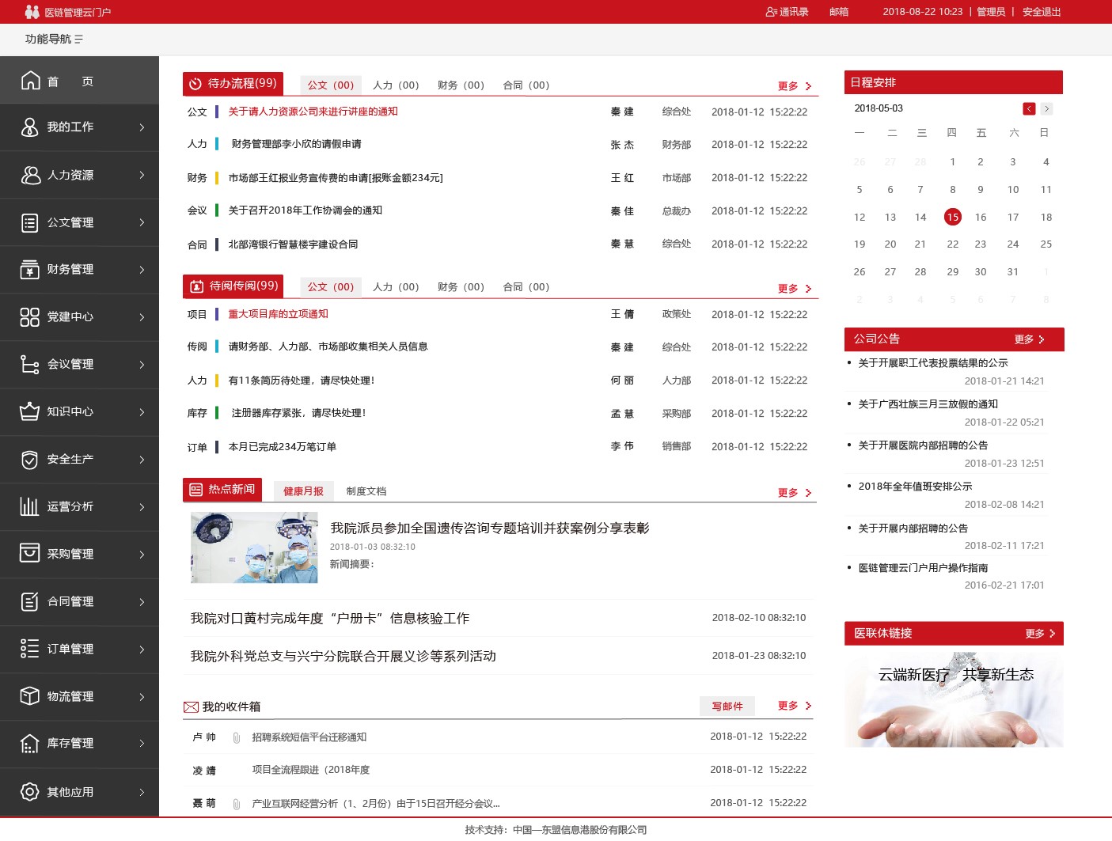Expand the 合同管理 menu chevron
The width and height of the screenshot is (1112, 841).
pos(142,602)
